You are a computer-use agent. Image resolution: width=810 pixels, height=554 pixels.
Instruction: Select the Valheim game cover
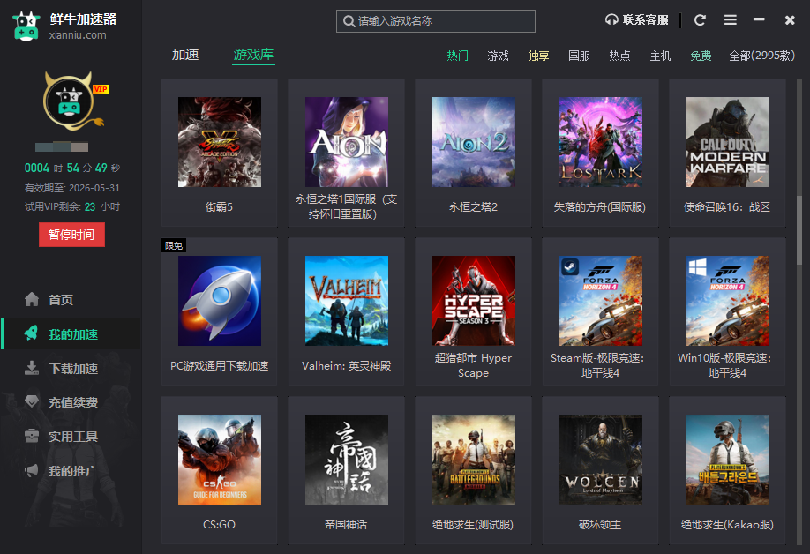347,301
